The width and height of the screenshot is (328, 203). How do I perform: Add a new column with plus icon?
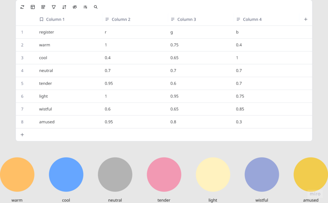306,19
